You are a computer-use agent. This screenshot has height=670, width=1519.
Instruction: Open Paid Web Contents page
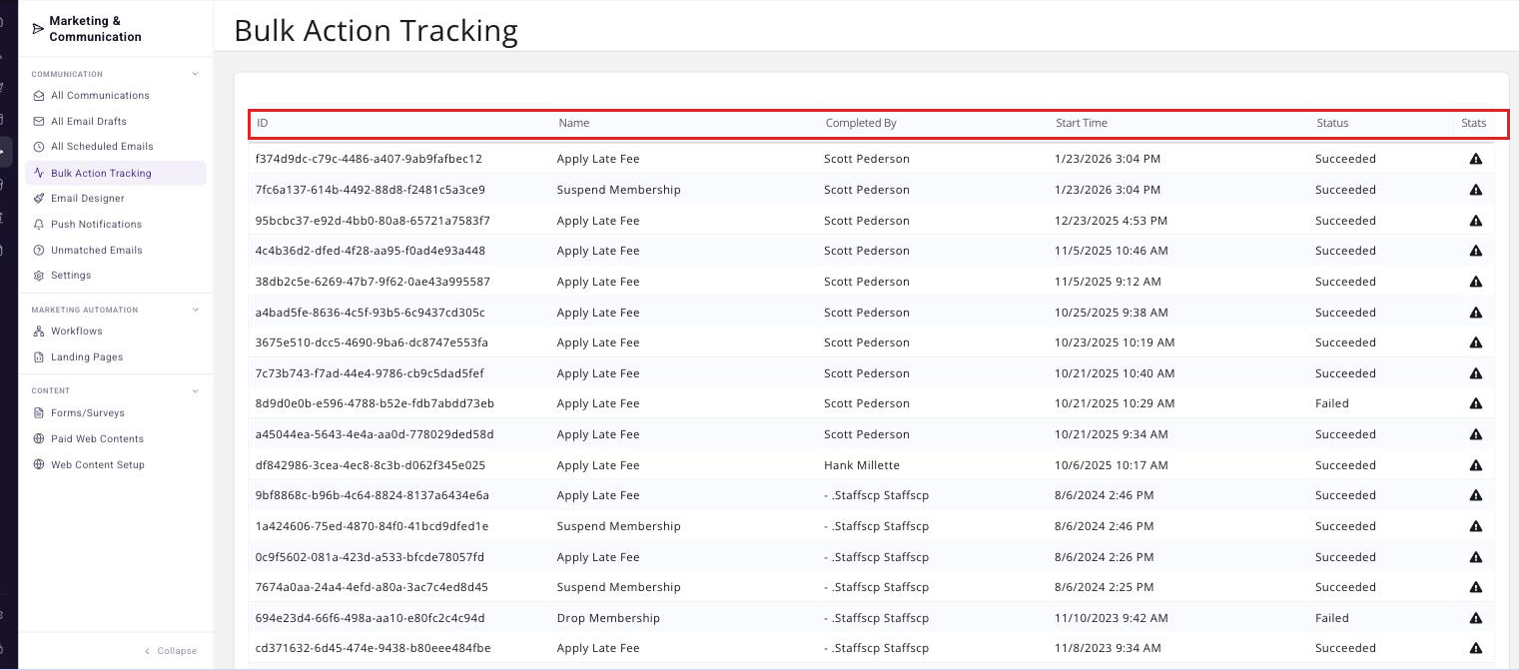97,439
